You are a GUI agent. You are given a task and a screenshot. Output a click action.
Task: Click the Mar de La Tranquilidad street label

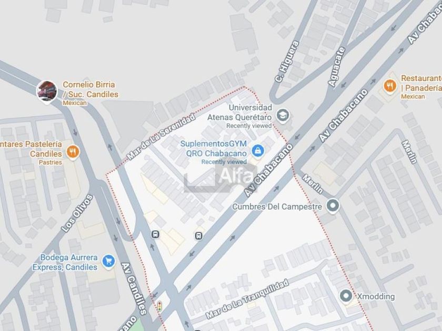coord(247,299)
